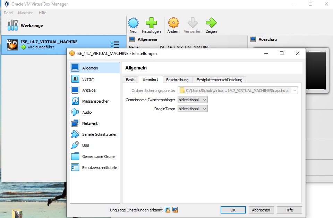
Task: Expand the Ordner Sicherungspunkte path dropdown
Action: (294, 91)
